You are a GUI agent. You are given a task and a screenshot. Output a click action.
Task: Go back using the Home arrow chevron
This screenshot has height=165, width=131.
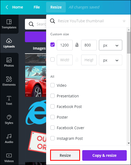(7, 7)
